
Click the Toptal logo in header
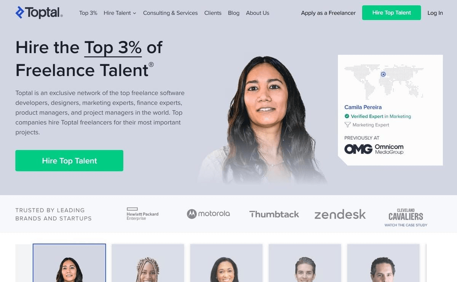tap(39, 13)
